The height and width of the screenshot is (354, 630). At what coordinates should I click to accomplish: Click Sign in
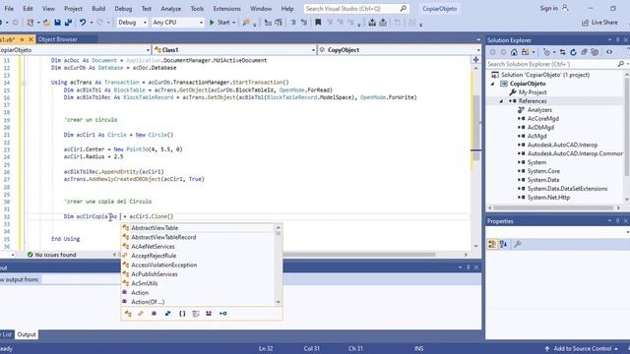(549, 8)
